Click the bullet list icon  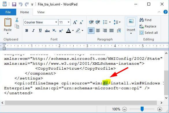[105, 22]
